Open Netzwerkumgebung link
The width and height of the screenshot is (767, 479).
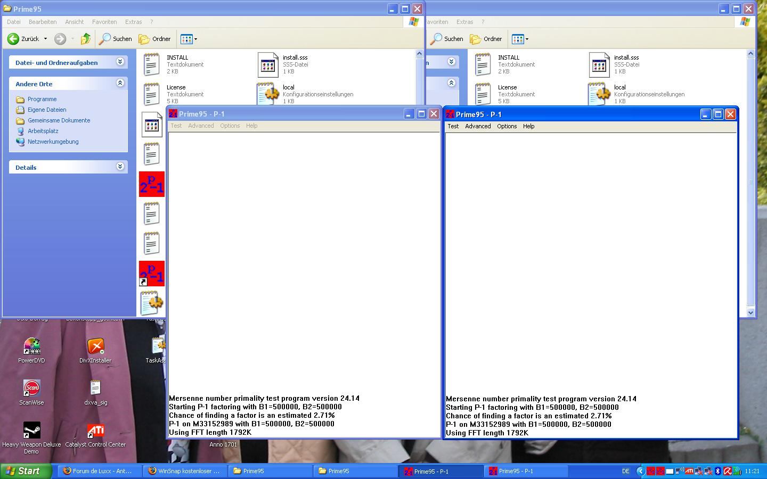click(x=53, y=142)
